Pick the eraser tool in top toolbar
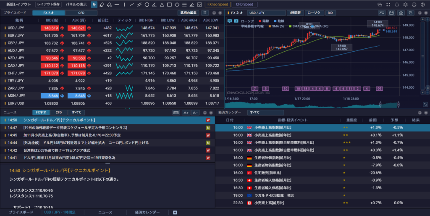This screenshot has height=216, width=430. pyautogui.click(x=102, y=4)
